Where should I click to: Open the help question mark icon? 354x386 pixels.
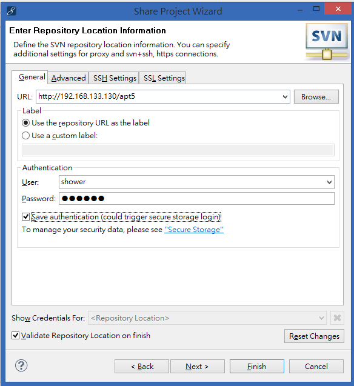point(21,365)
